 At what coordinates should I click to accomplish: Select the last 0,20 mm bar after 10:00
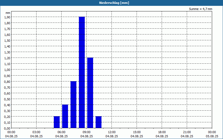tap(99, 122)
